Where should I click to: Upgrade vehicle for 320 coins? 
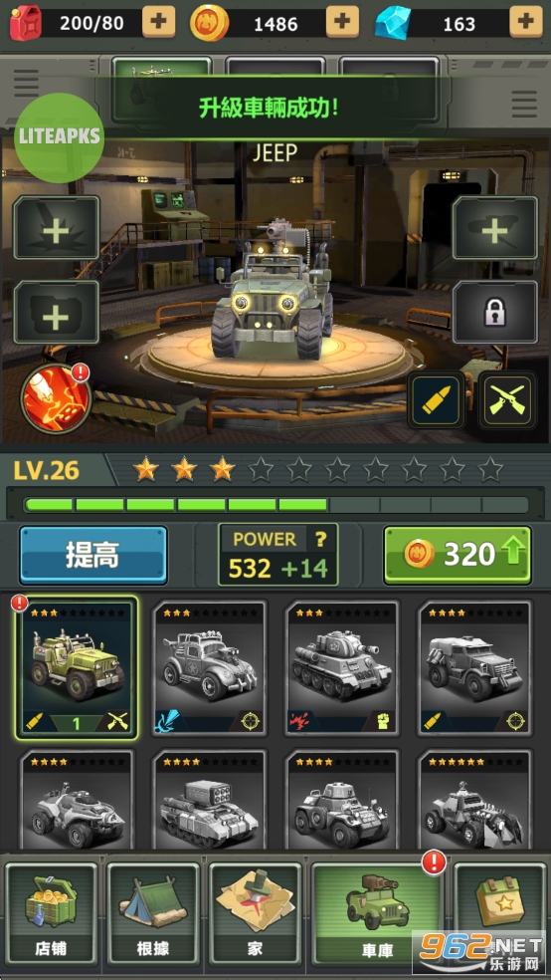click(458, 555)
